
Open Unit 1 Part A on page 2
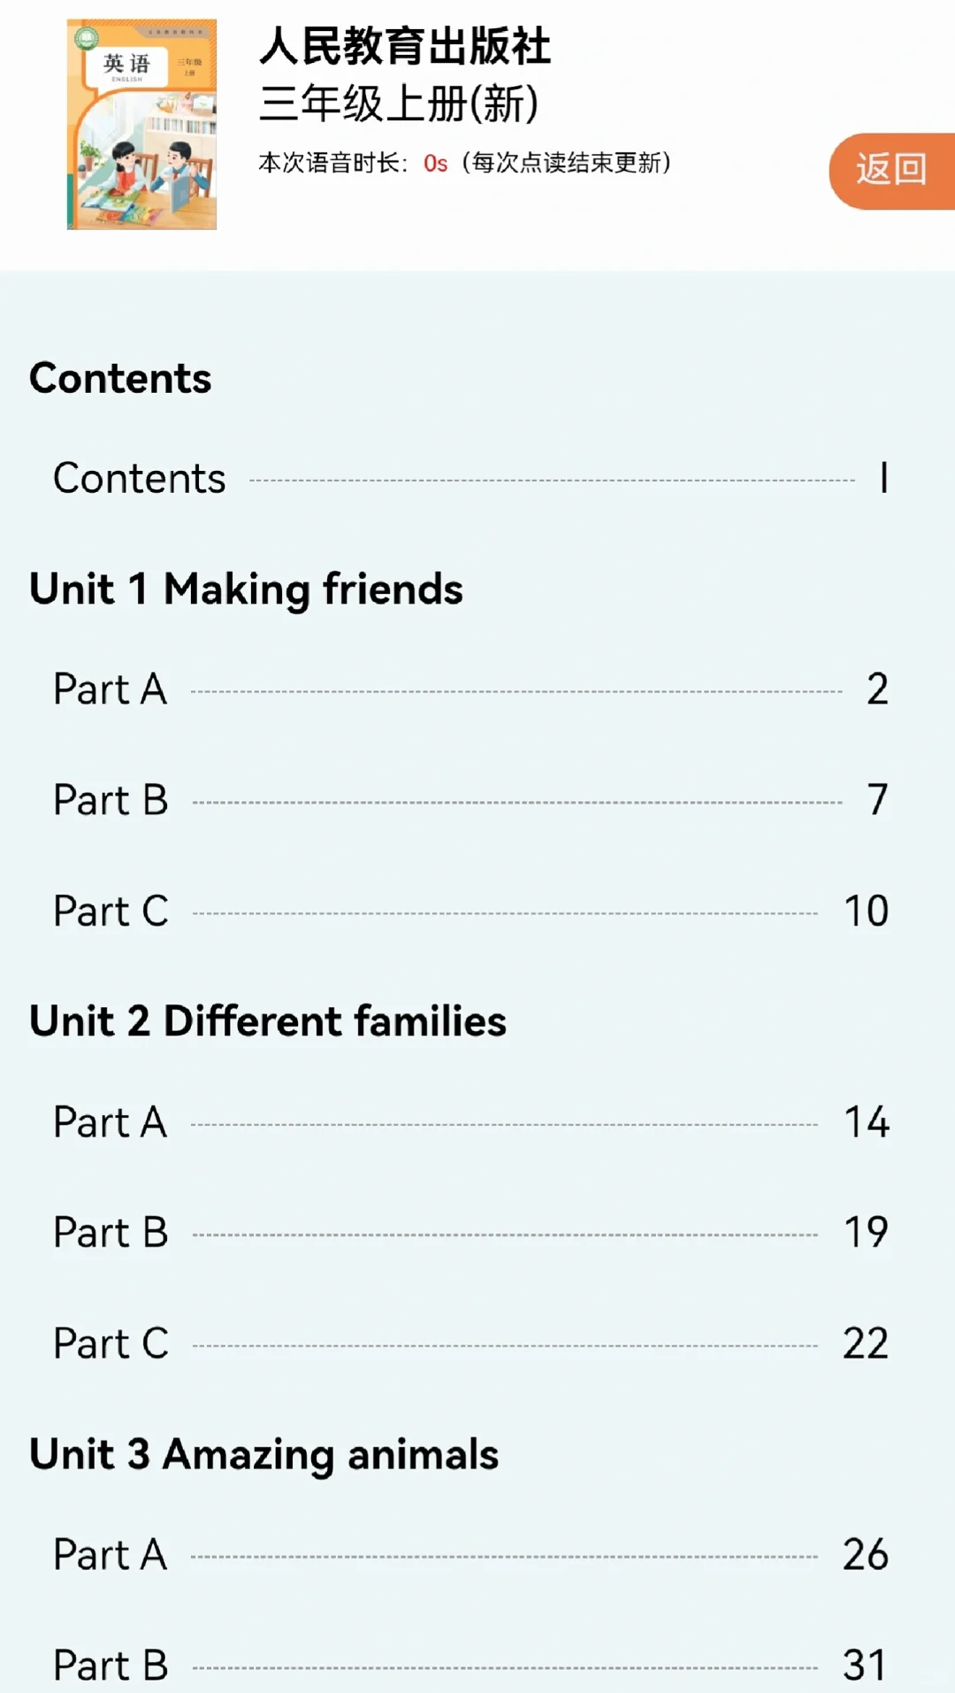point(111,689)
